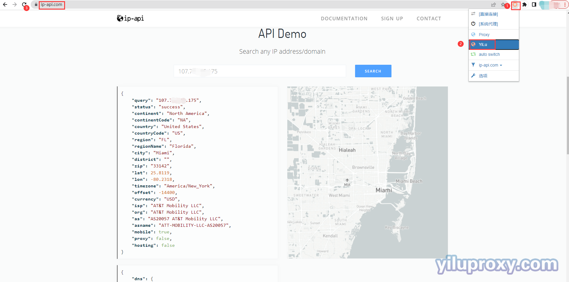
Task: Share this page via the share icon
Action: 494,4
